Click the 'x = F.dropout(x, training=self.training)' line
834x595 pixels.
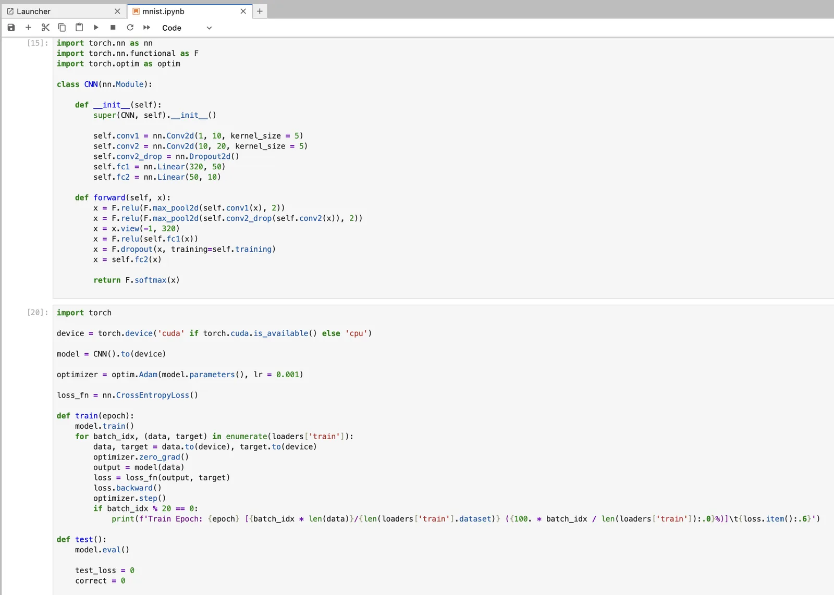[185, 249]
